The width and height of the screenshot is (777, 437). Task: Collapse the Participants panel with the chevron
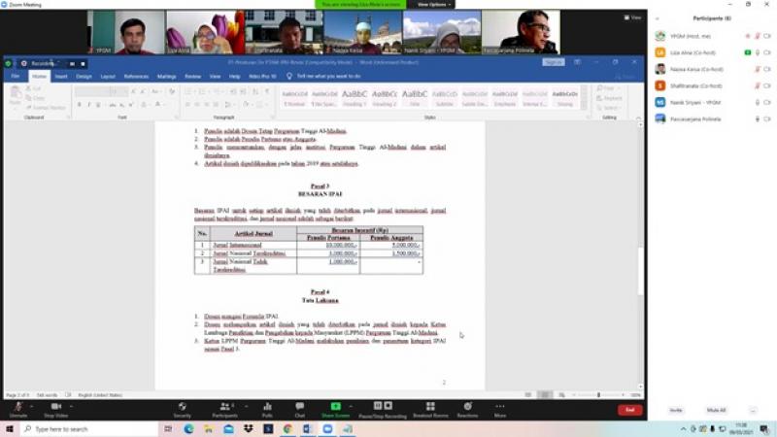point(657,18)
